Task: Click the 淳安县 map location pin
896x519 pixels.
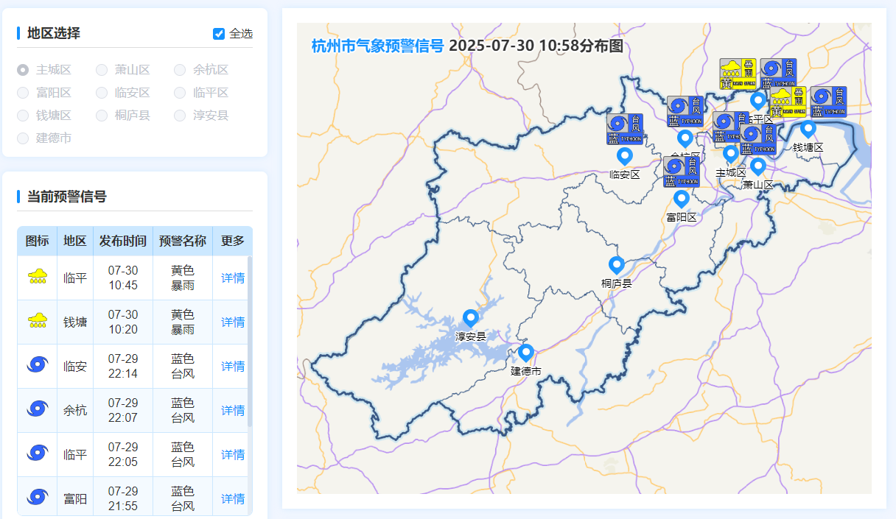Action: coord(470,318)
